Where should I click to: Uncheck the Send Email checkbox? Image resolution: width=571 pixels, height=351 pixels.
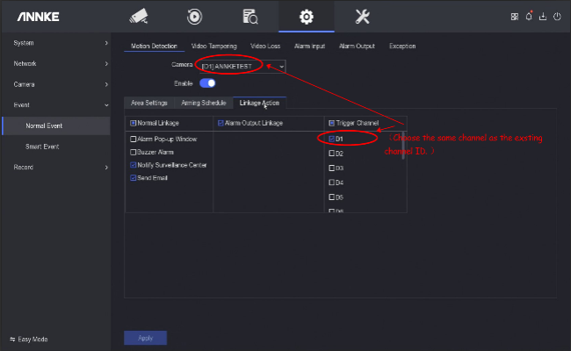[x=134, y=178]
